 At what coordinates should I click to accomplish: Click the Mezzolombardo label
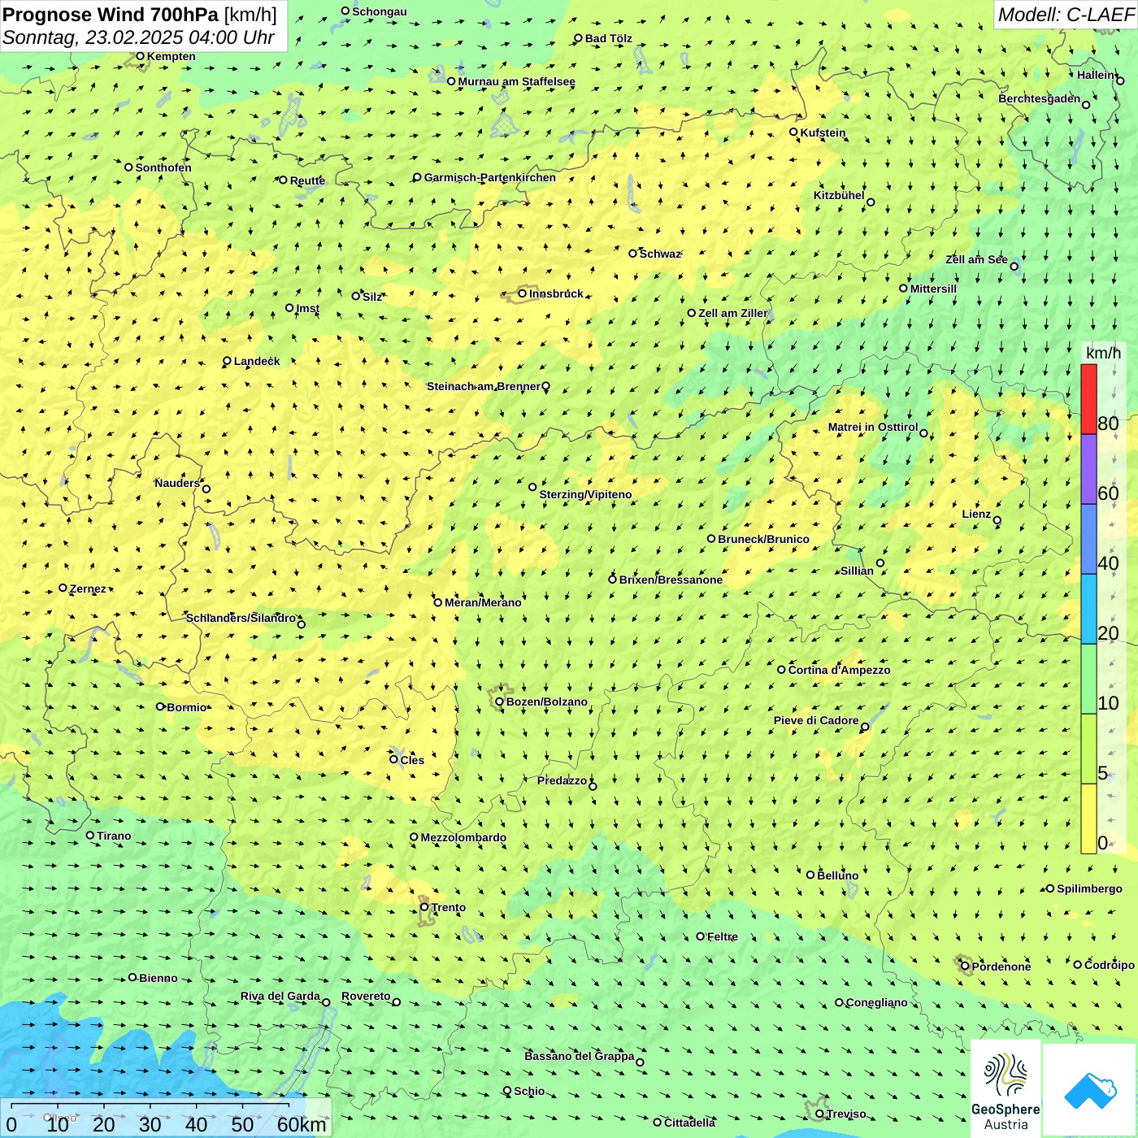[463, 837]
